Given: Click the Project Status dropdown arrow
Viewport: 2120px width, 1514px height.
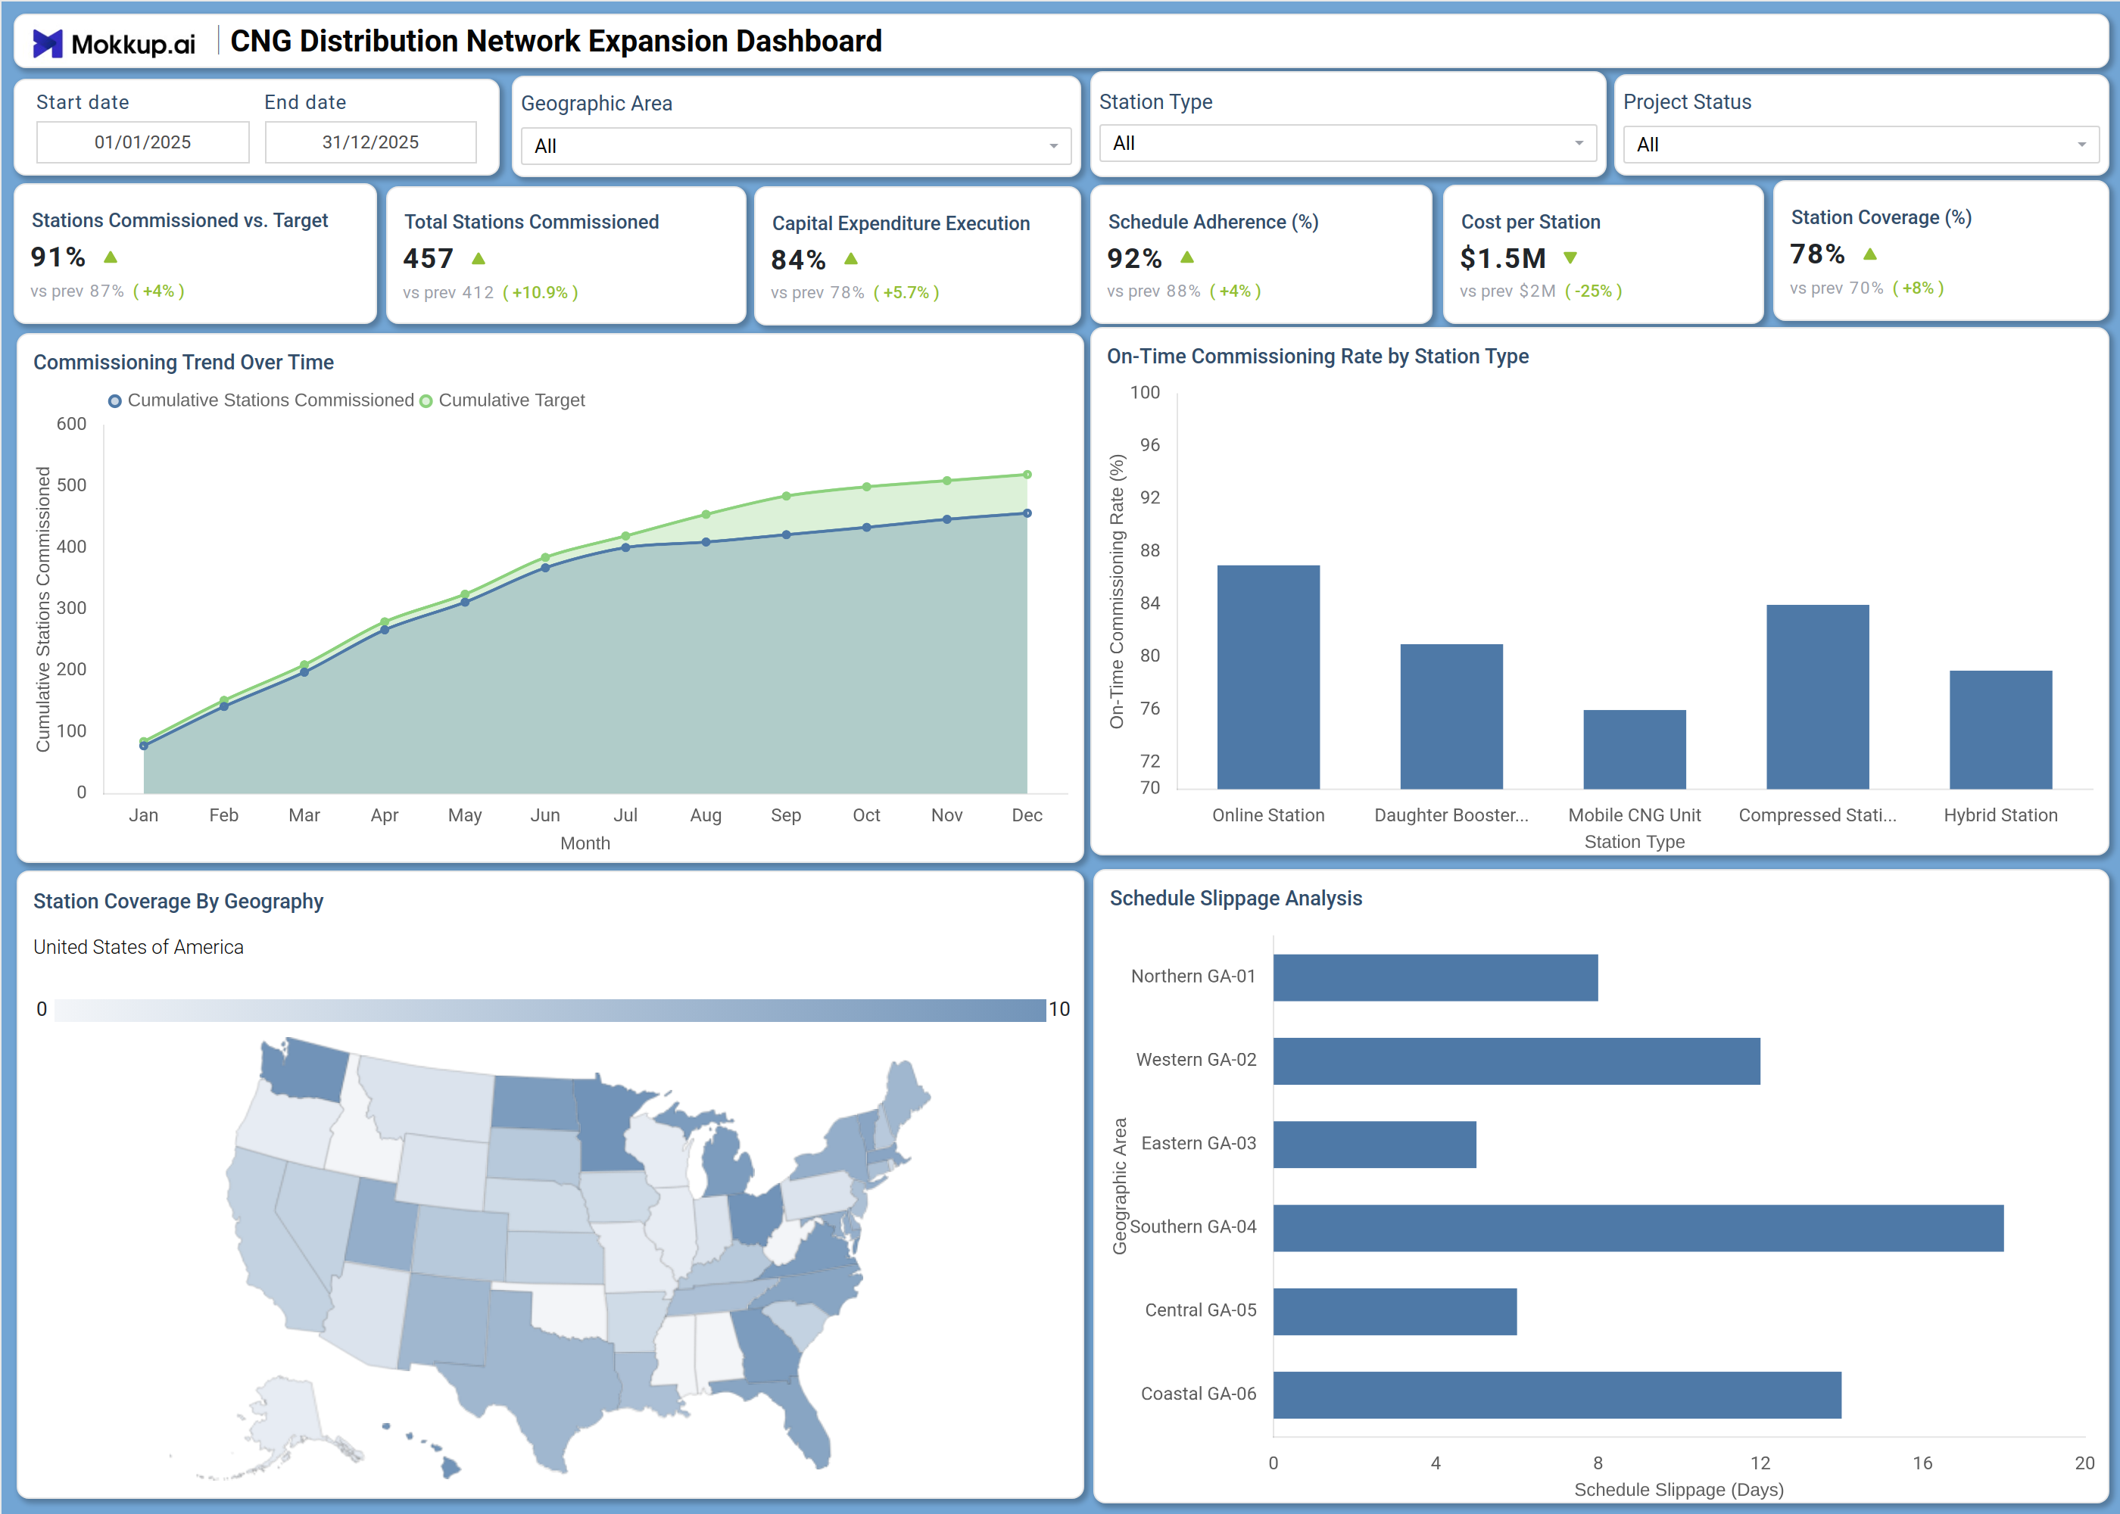Looking at the screenshot, I should (x=2082, y=145).
